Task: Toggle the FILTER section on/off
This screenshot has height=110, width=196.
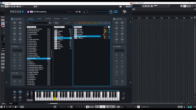Action: point(12,73)
